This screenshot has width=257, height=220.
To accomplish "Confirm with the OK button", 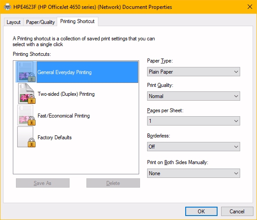I will pos(201,211).
